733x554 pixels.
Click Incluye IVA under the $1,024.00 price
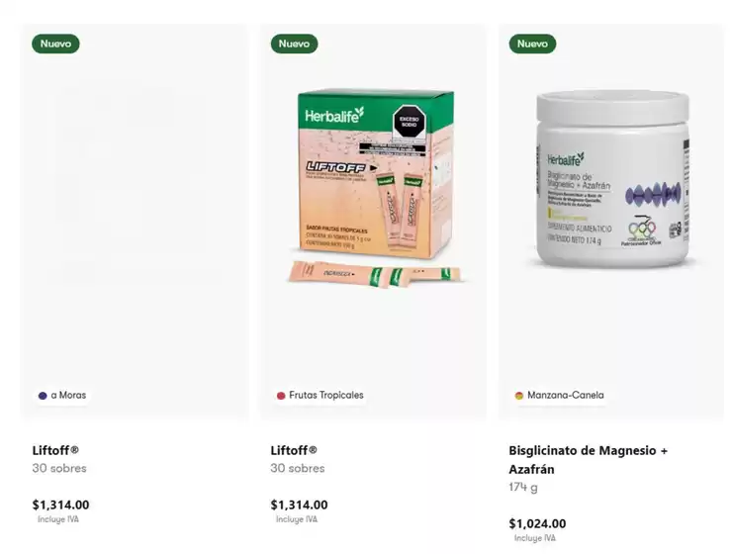[535, 538]
